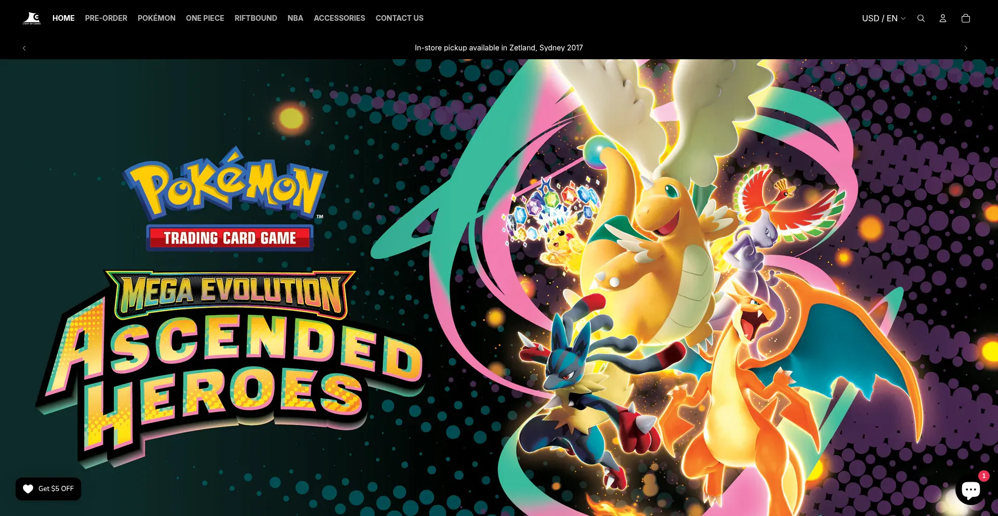Open the ACCESSORIES menu
Image resolution: width=998 pixels, height=516 pixels.
(339, 18)
